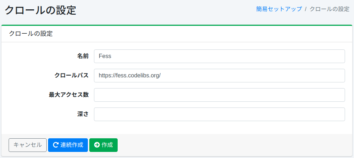Click empty footer area right of 作成
This screenshot has width=354, height=158.
click(233, 145)
